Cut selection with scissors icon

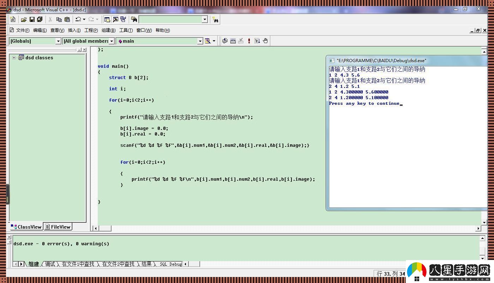50,19
